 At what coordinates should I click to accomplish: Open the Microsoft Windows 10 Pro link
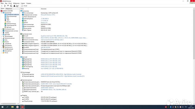click(48, 15)
